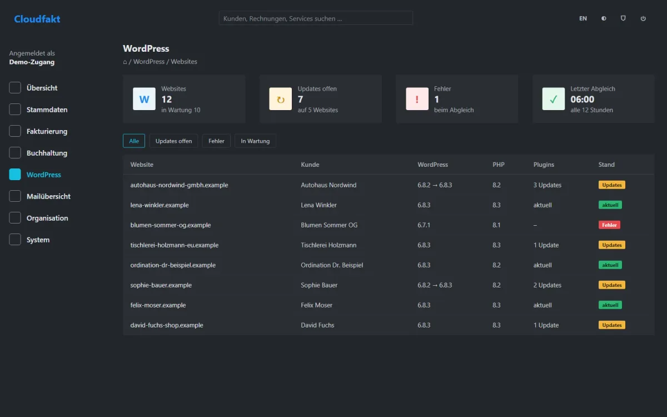Click the power logout icon
The width and height of the screenshot is (667, 417).
click(x=643, y=18)
